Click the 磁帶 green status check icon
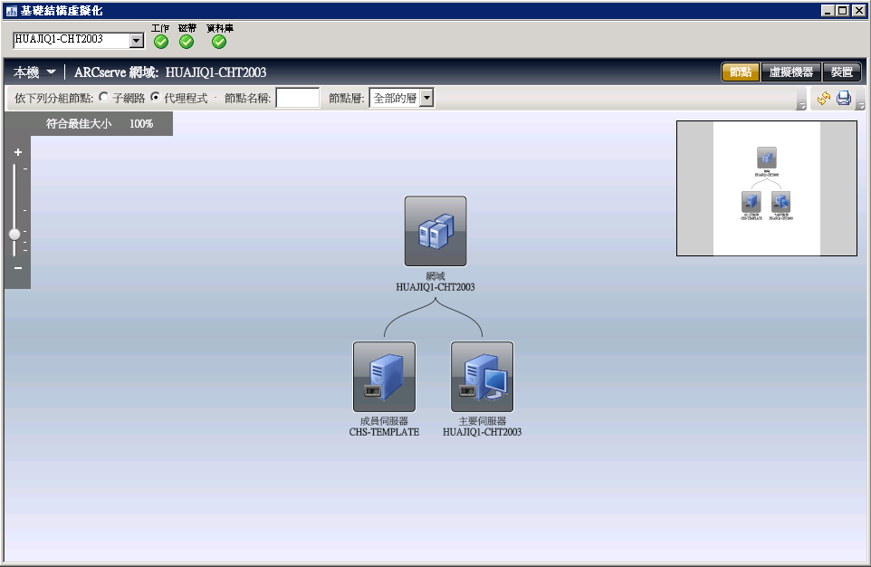 pyautogui.click(x=187, y=41)
